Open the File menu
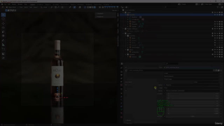 (5, 4)
